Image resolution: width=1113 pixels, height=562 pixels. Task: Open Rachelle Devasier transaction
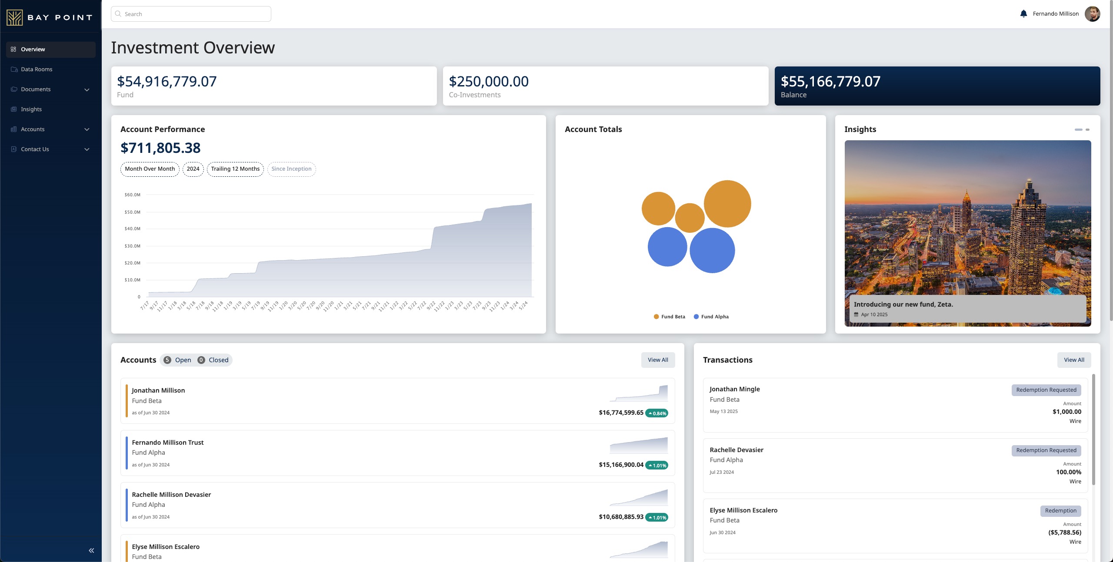point(895,466)
